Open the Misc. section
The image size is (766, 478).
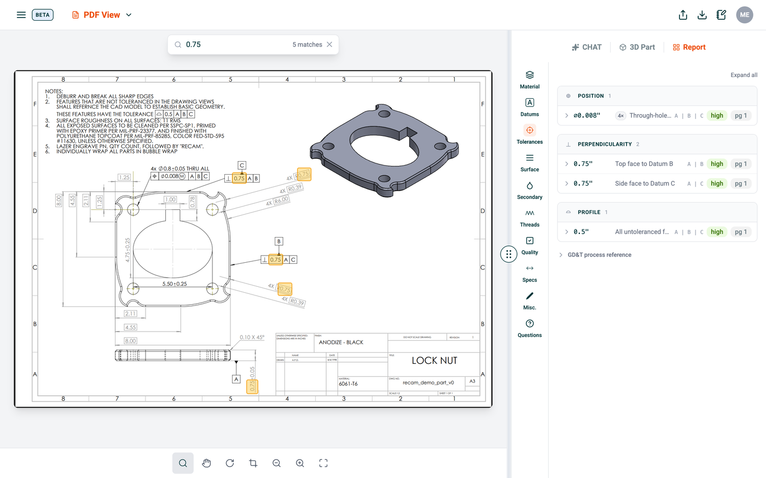point(530,301)
